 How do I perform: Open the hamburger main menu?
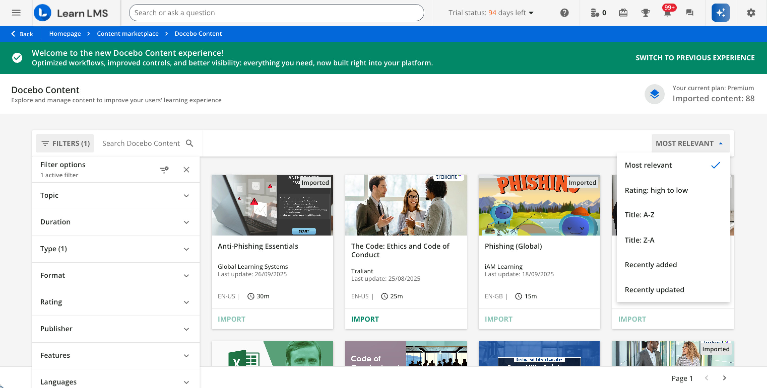coord(16,13)
